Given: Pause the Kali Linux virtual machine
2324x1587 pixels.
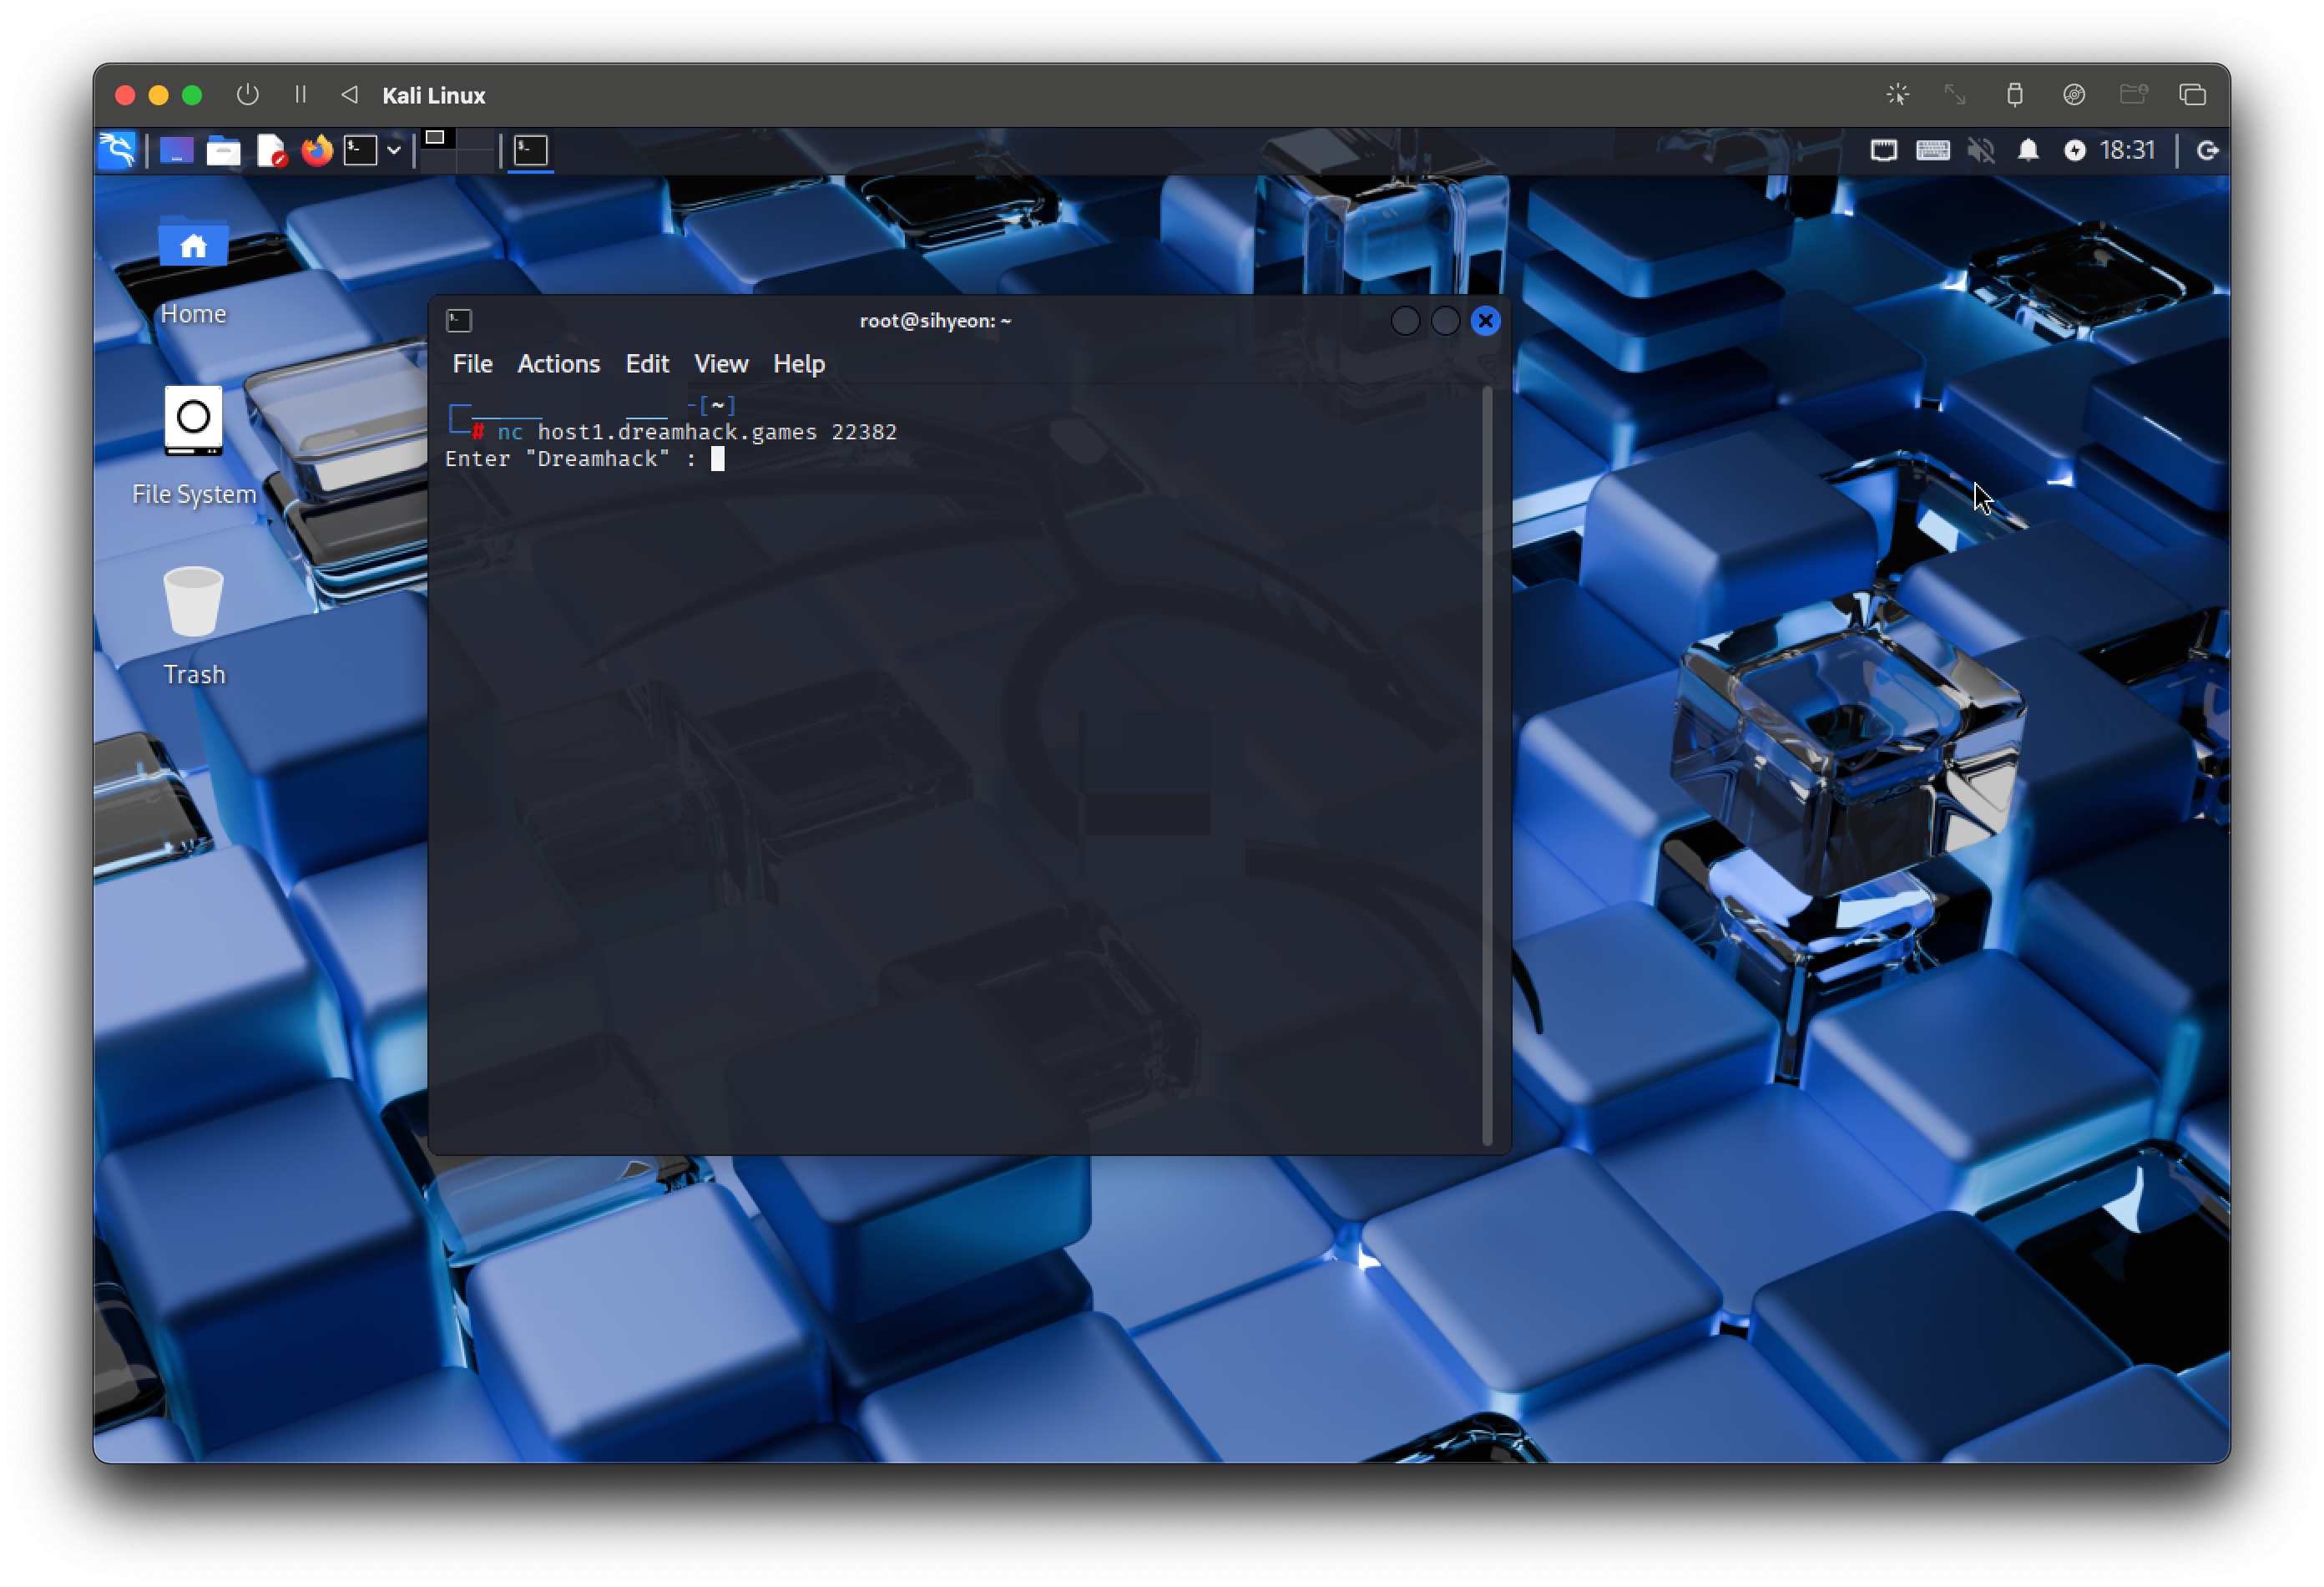Looking at the screenshot, I should (x=300, y=95).
